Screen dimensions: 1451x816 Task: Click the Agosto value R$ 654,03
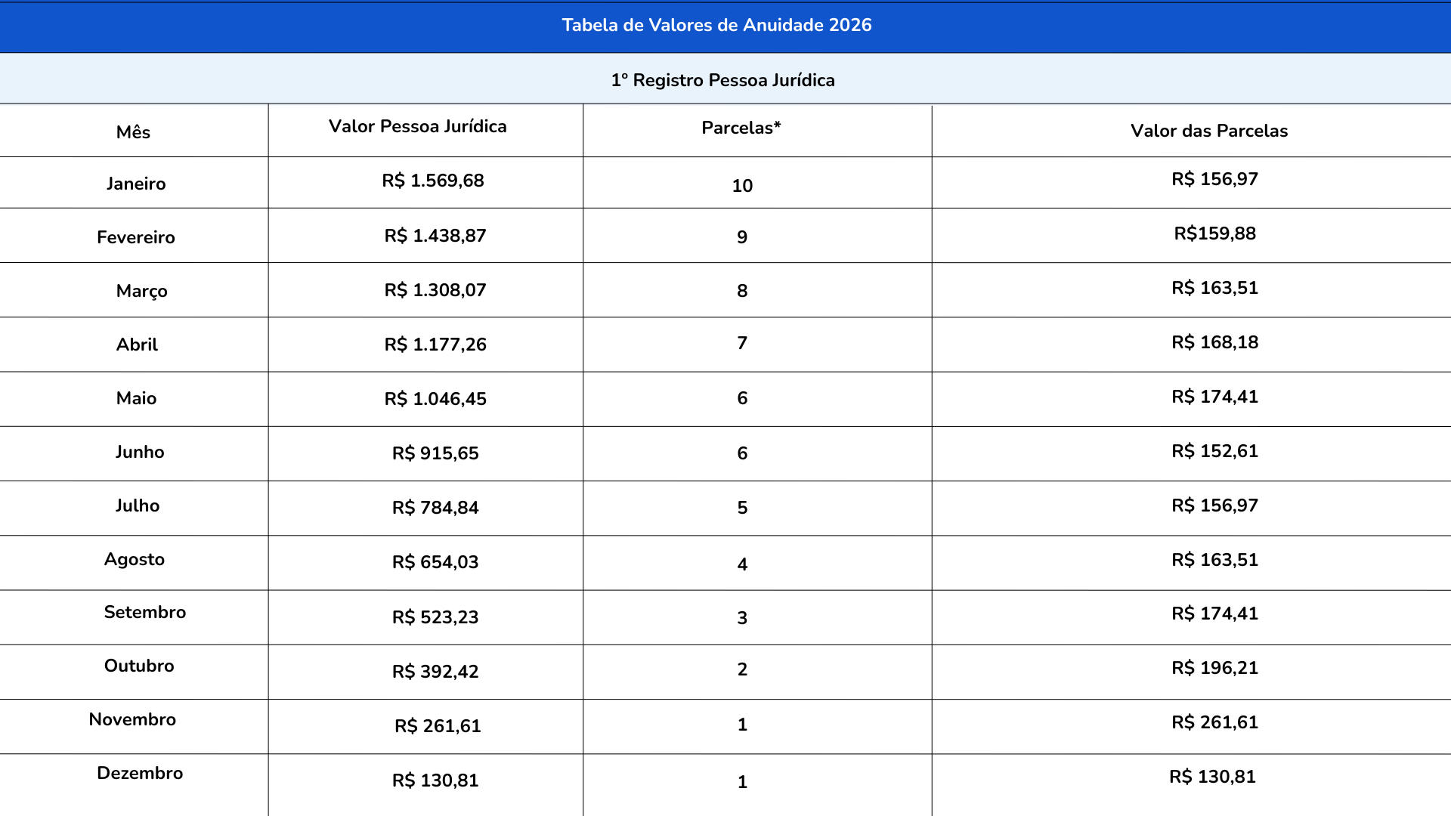click(x=435, y=562)
